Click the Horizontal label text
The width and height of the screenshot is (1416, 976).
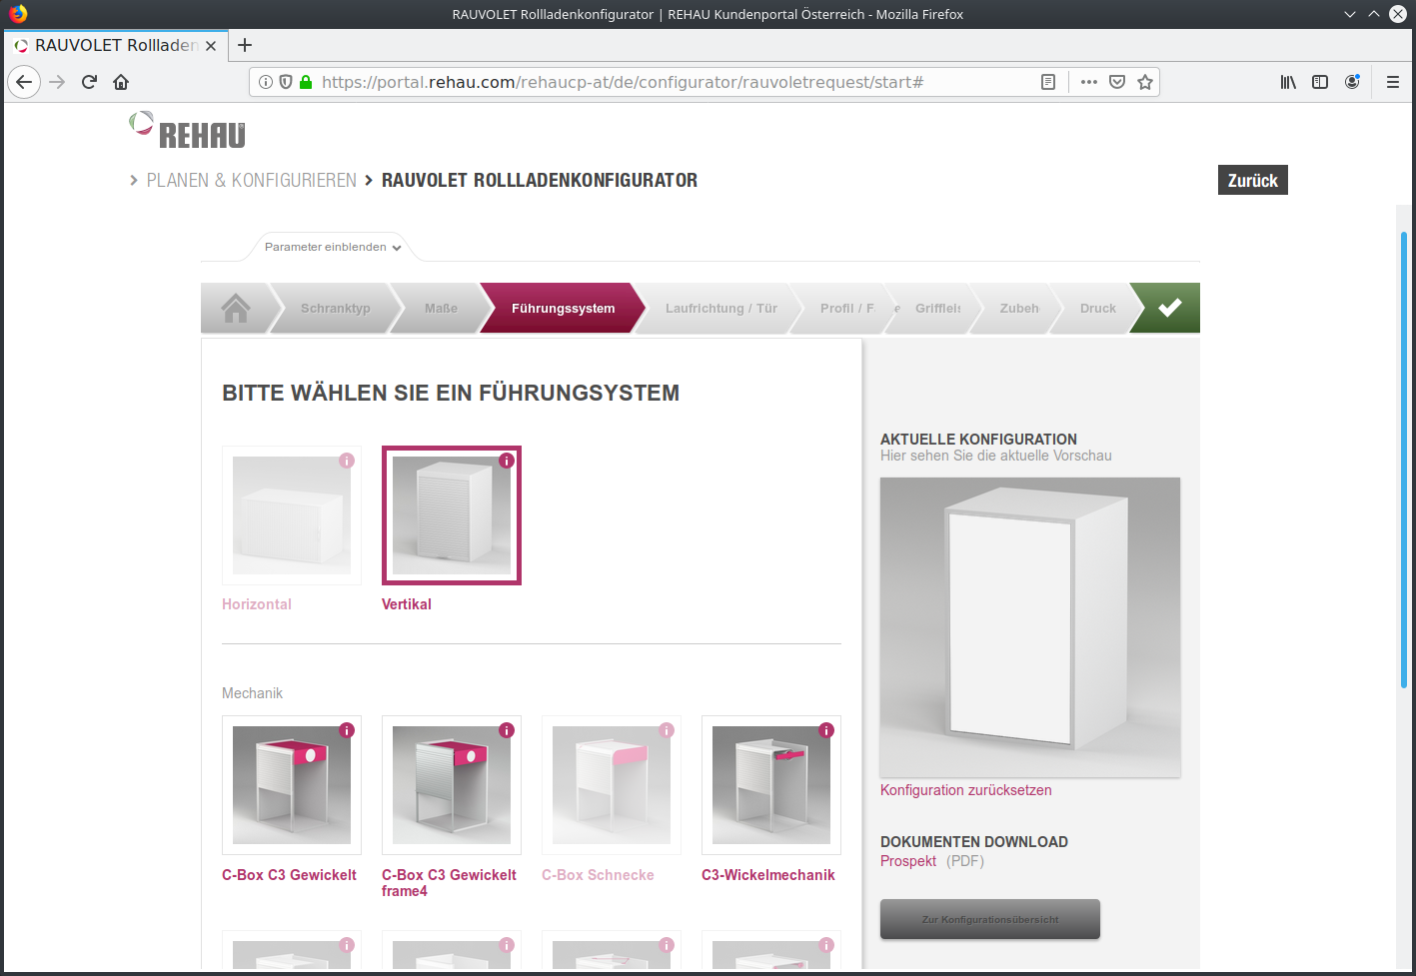pyautogui.click(x=257, y=604)
